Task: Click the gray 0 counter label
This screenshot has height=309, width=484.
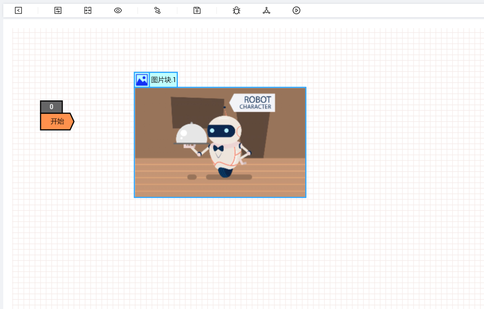Action: 51,107
